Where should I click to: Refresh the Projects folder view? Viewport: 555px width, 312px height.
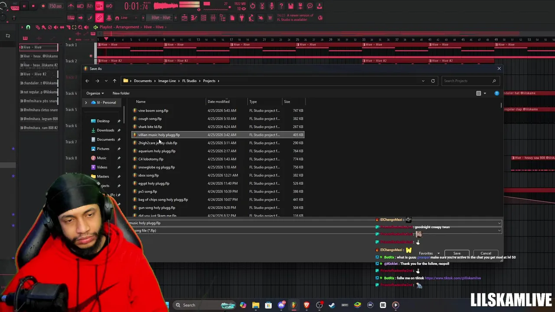tap(433, 81)
